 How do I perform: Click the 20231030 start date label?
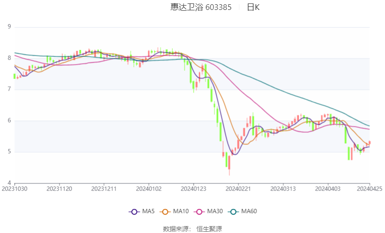pos(14,189)
